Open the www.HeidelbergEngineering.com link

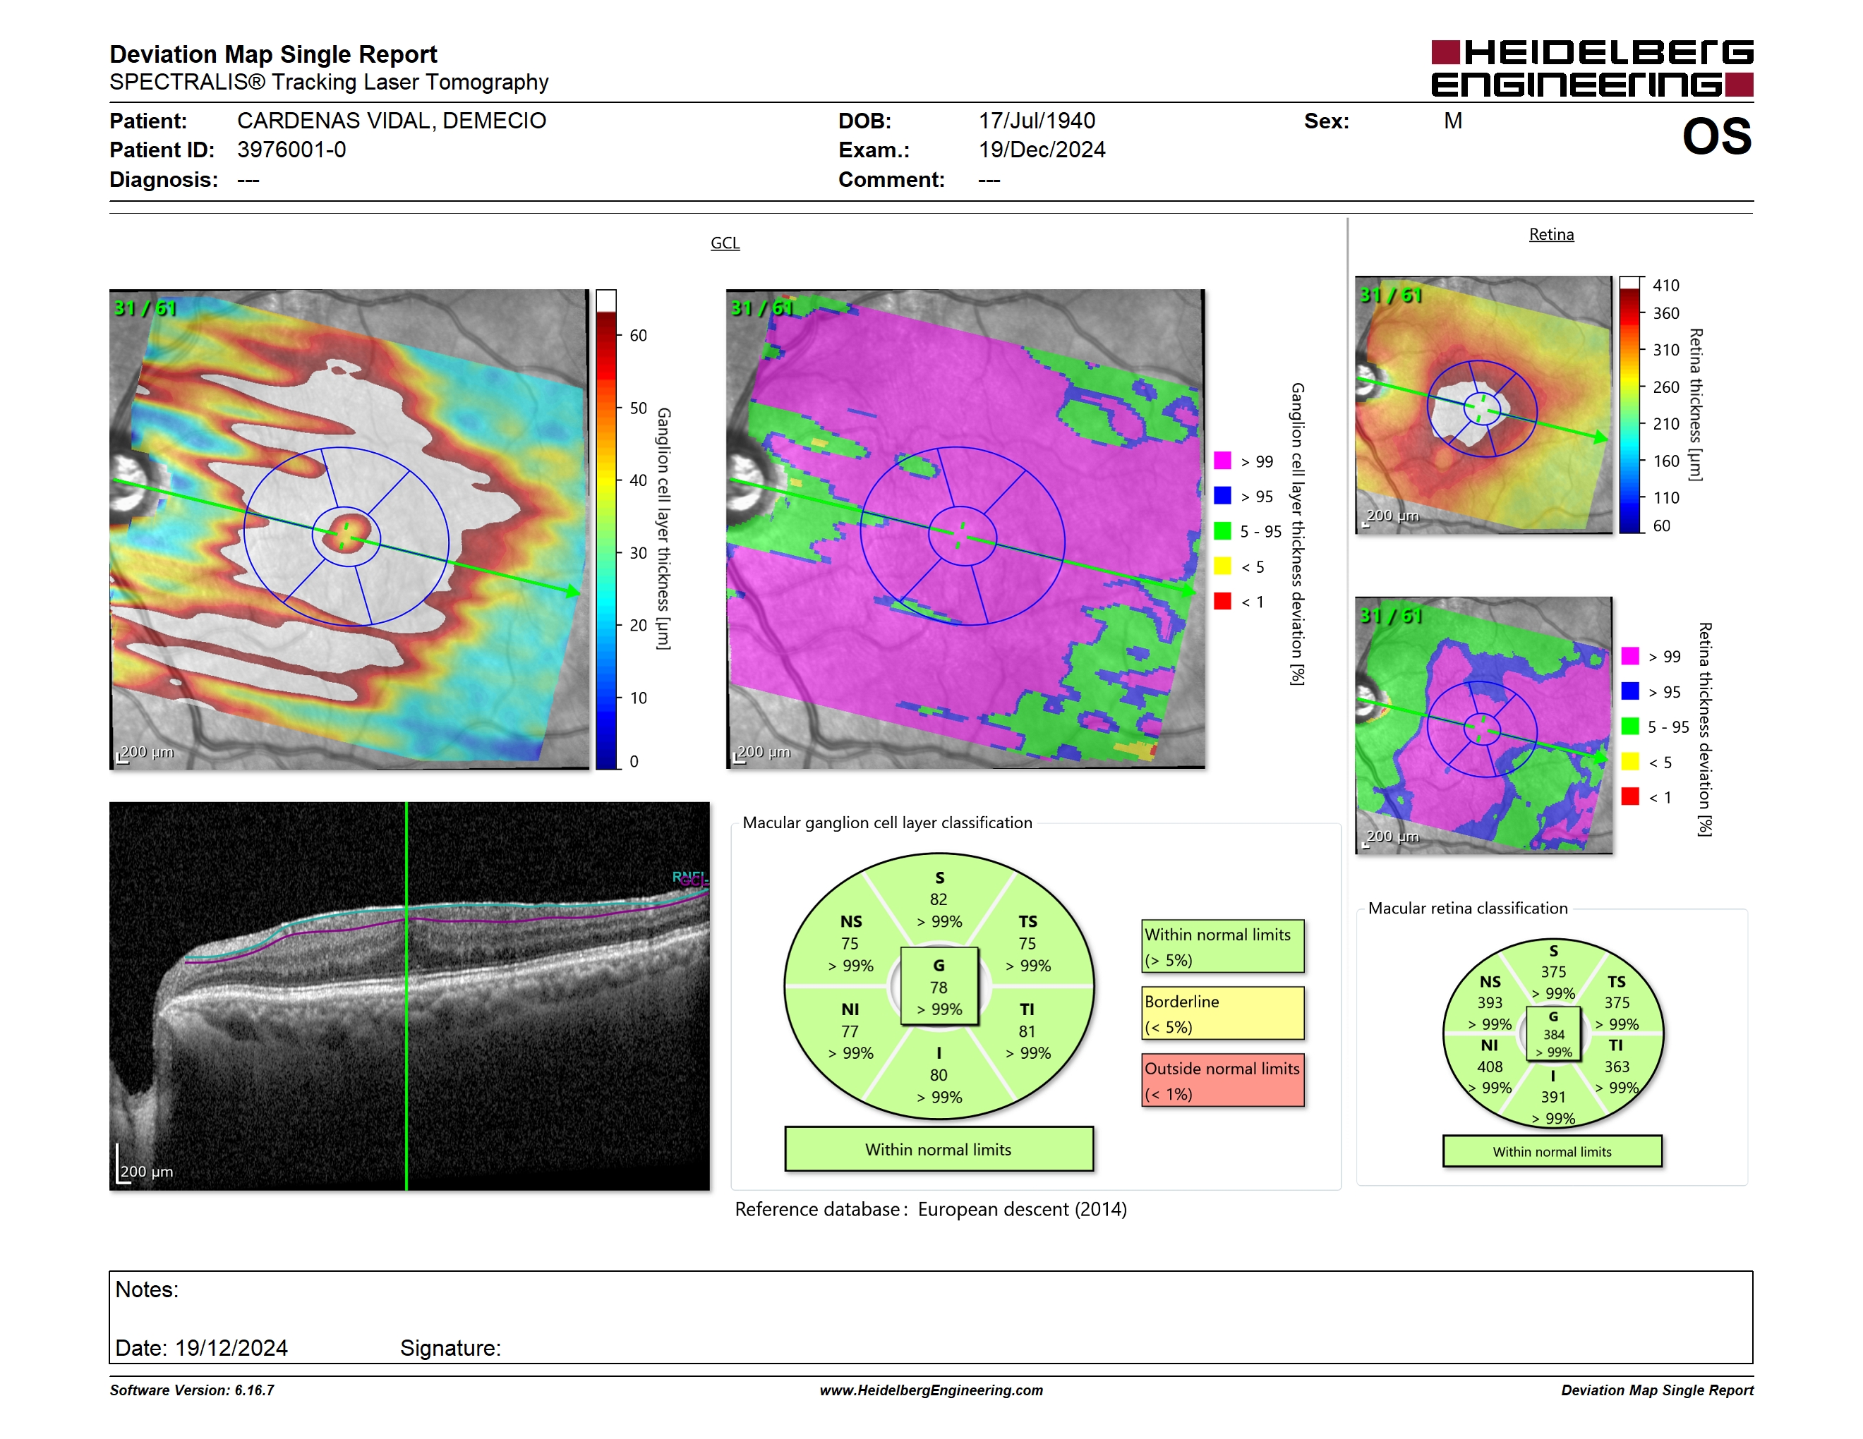[x=931, y=1390]
